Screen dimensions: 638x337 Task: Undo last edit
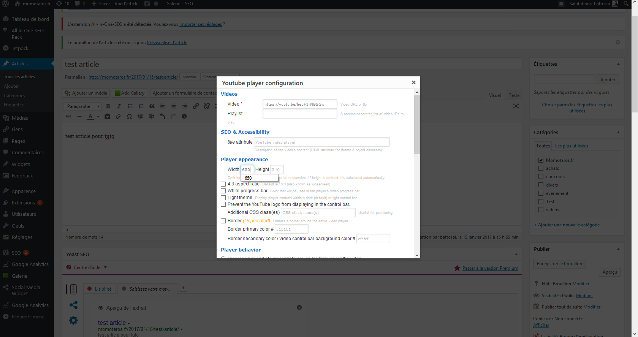pos(162,116)
